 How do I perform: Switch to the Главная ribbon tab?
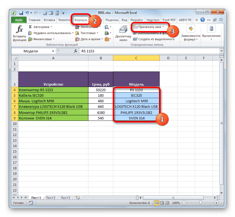click(x=34, y=20)
